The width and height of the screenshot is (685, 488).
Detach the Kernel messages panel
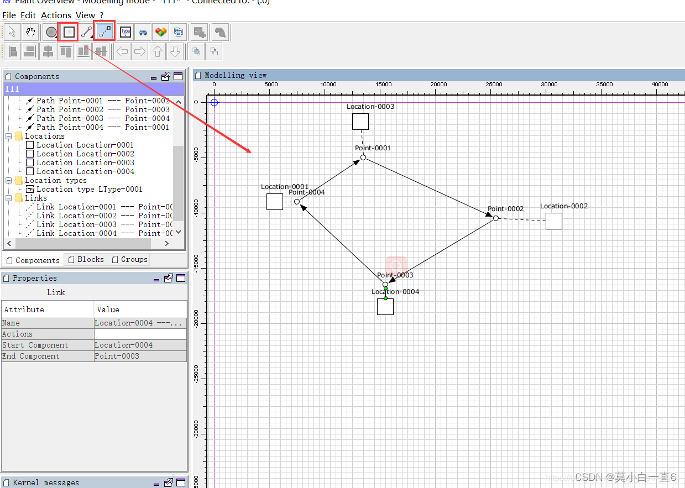(169, 482)
